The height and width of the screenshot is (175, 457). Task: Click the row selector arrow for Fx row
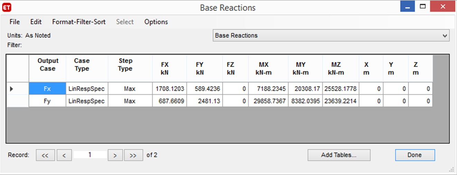pyautogui.click(x=11, y=89)
